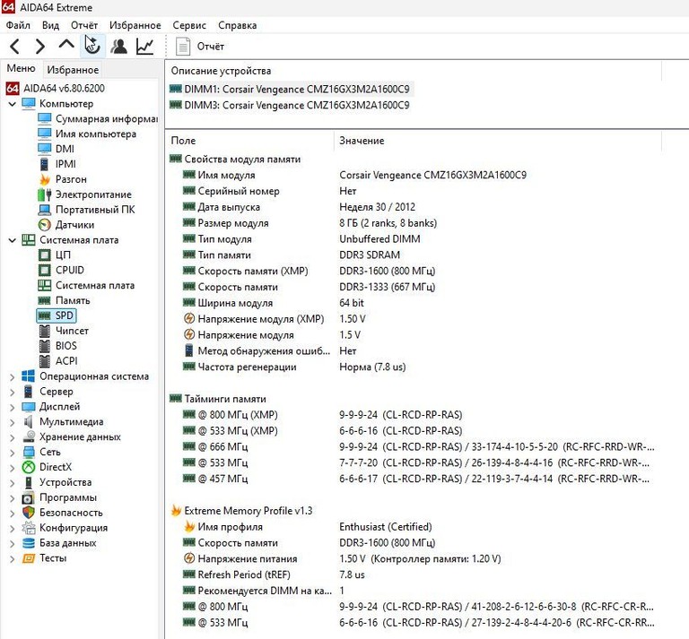Open the graph chart toolbar icon

point(145,46)
